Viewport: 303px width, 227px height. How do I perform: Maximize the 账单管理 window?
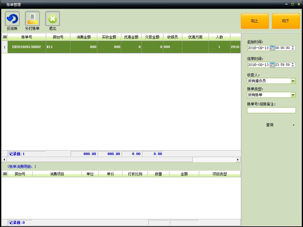293,4
